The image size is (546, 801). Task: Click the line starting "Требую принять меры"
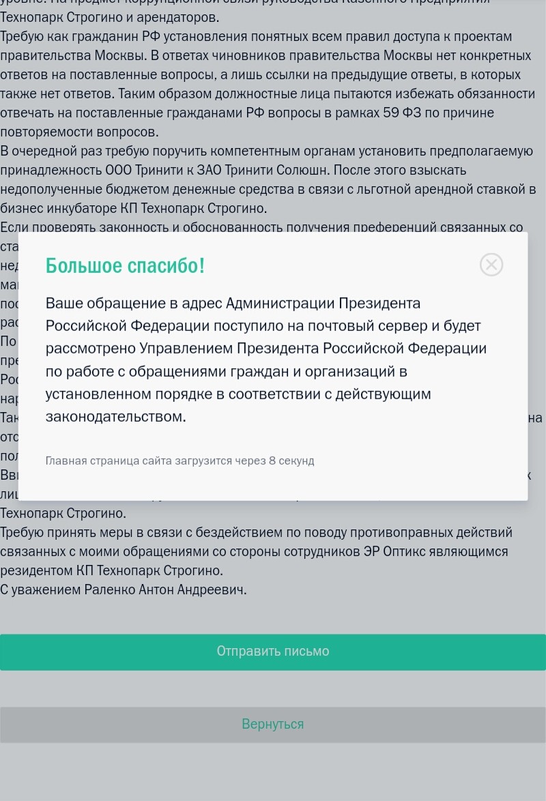(256, 532)
